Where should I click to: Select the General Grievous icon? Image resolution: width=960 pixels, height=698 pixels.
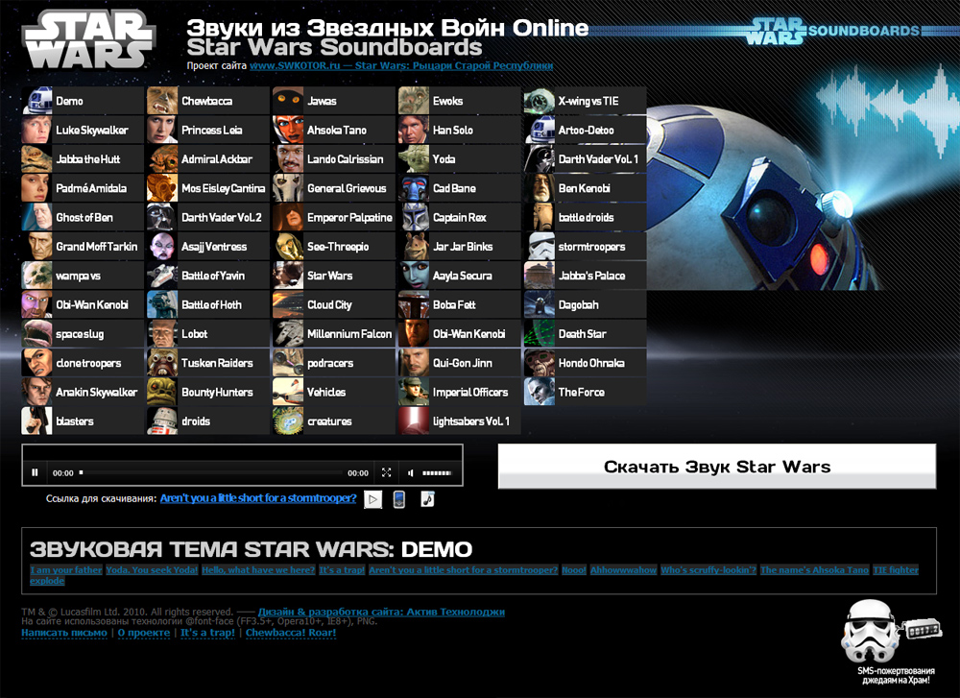point(288,188)
